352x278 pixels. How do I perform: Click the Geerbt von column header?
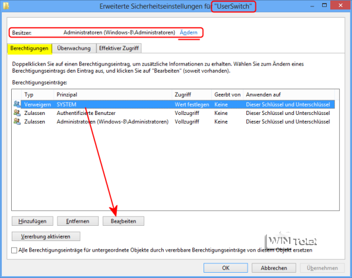(227, 94)
